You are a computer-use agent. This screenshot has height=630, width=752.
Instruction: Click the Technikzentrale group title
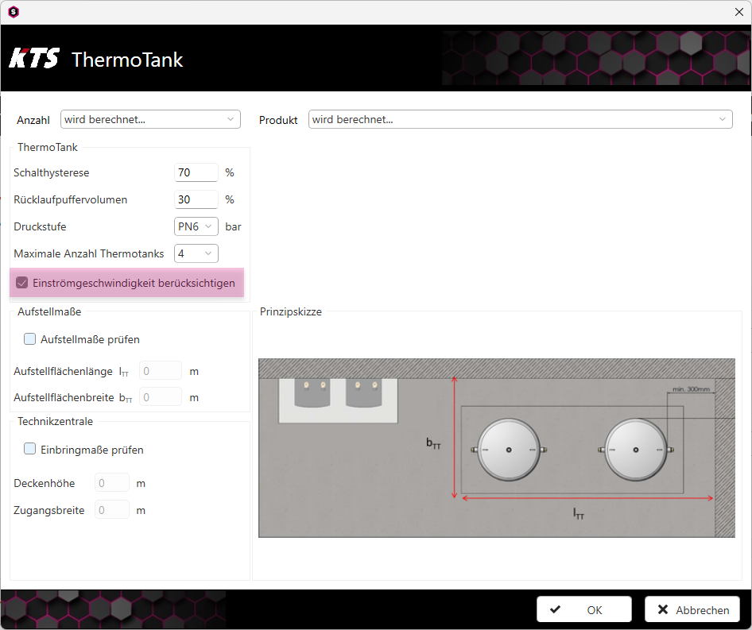(55, 421)
